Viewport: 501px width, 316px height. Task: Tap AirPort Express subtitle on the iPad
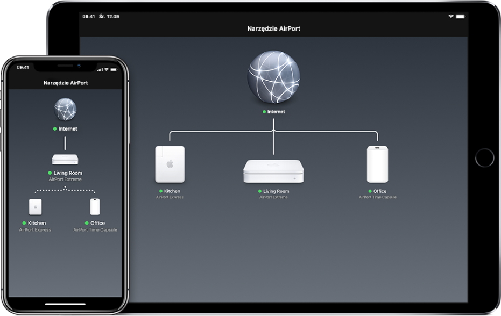170,197
